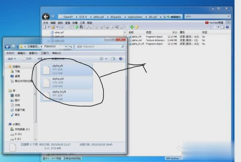Open the 组织 dropdown in Explorer toolbar
This screenshot has height=162, width=241.
12,59
